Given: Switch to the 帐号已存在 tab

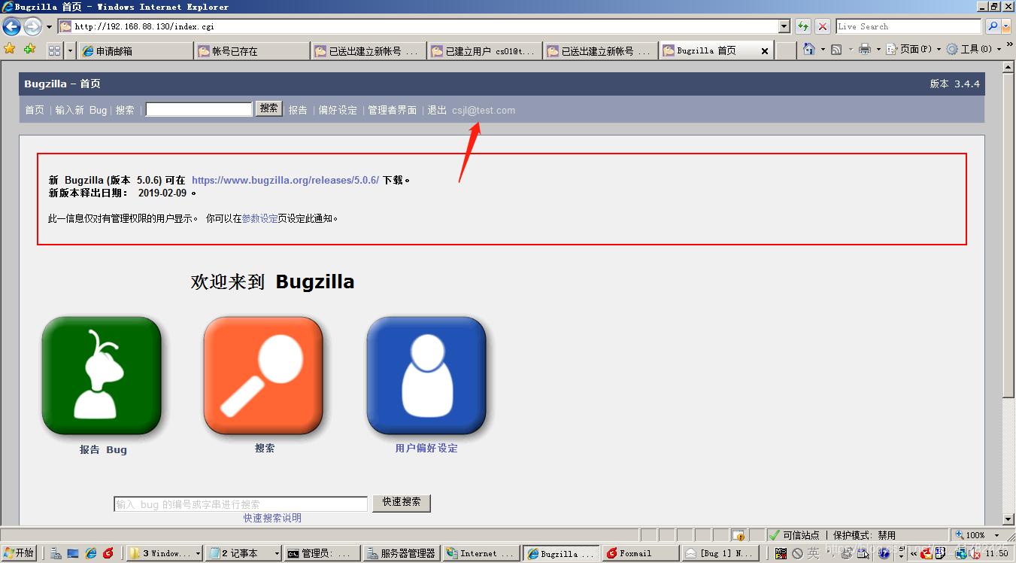Looking at the screenshot, I should coord(252,50).
